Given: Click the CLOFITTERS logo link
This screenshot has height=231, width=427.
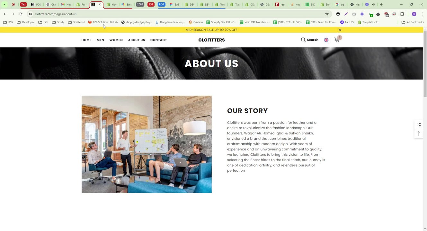Looking at the screenshot, I should [x=211, y=40].
